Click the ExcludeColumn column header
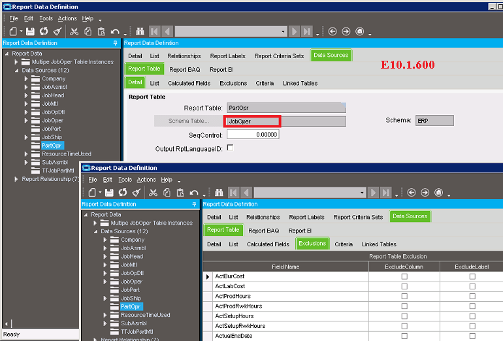The height and width of the screenshot is (341, 503). tap(404, 267)
